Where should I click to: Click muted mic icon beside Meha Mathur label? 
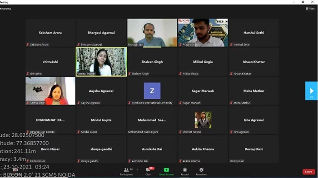point(231,103)
